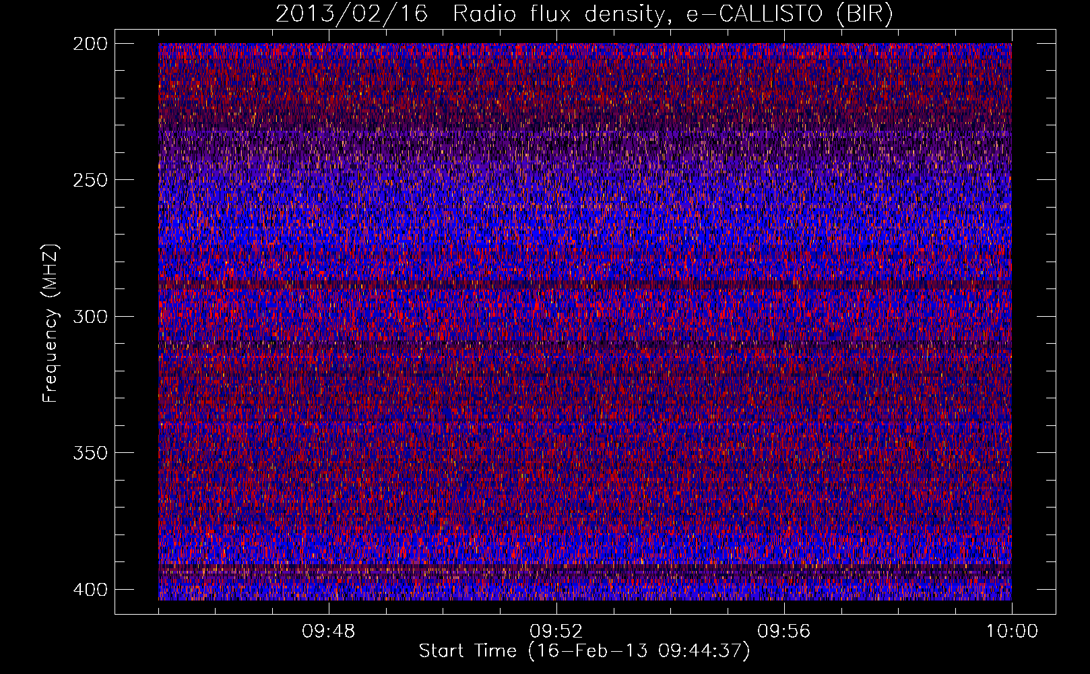Click the 350 frequency tick label
Image resolution: width=1090 pixels, height=674 pixels.
(90, 453)
